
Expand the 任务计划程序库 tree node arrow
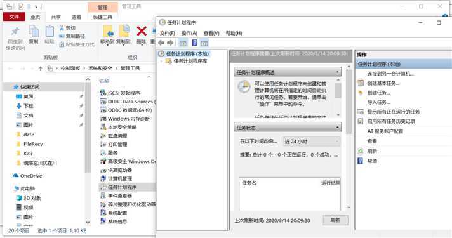pos(161,61)
